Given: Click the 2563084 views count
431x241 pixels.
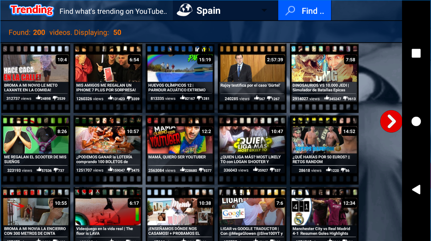Looking at the screenshot, I should 162,170.
